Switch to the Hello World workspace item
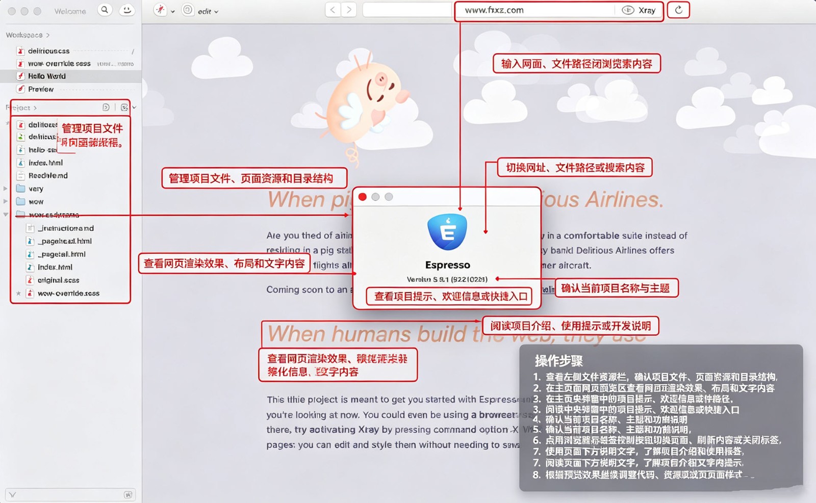The width and height of the screenshot is (816, 503). click(x=71, y=76)
